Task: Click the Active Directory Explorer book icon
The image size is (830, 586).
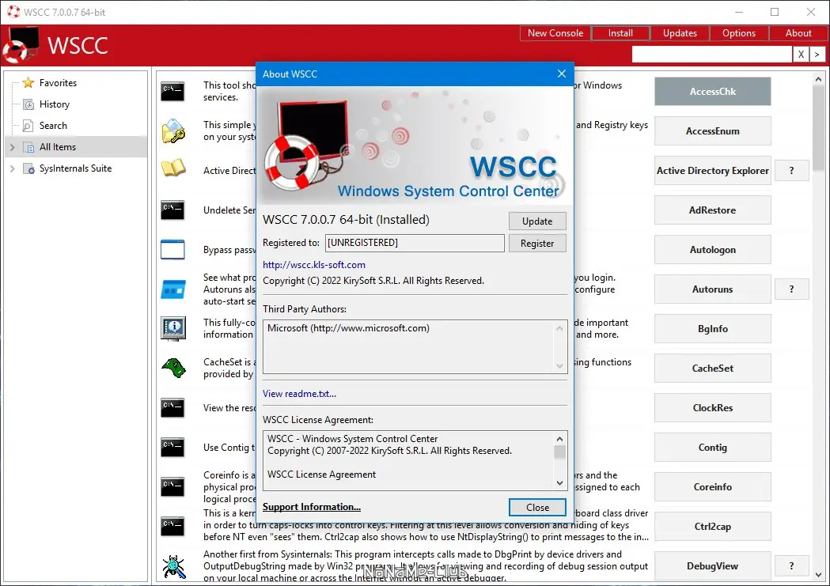Action: [x=173, y=168]
